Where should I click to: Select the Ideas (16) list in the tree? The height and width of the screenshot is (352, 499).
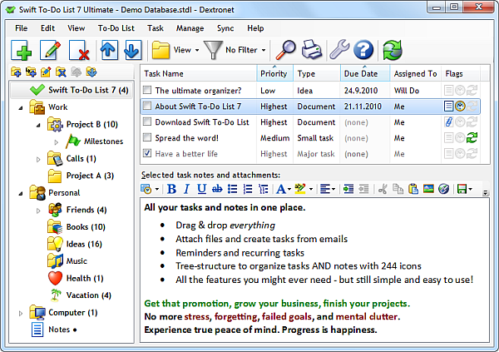point(84,244)
